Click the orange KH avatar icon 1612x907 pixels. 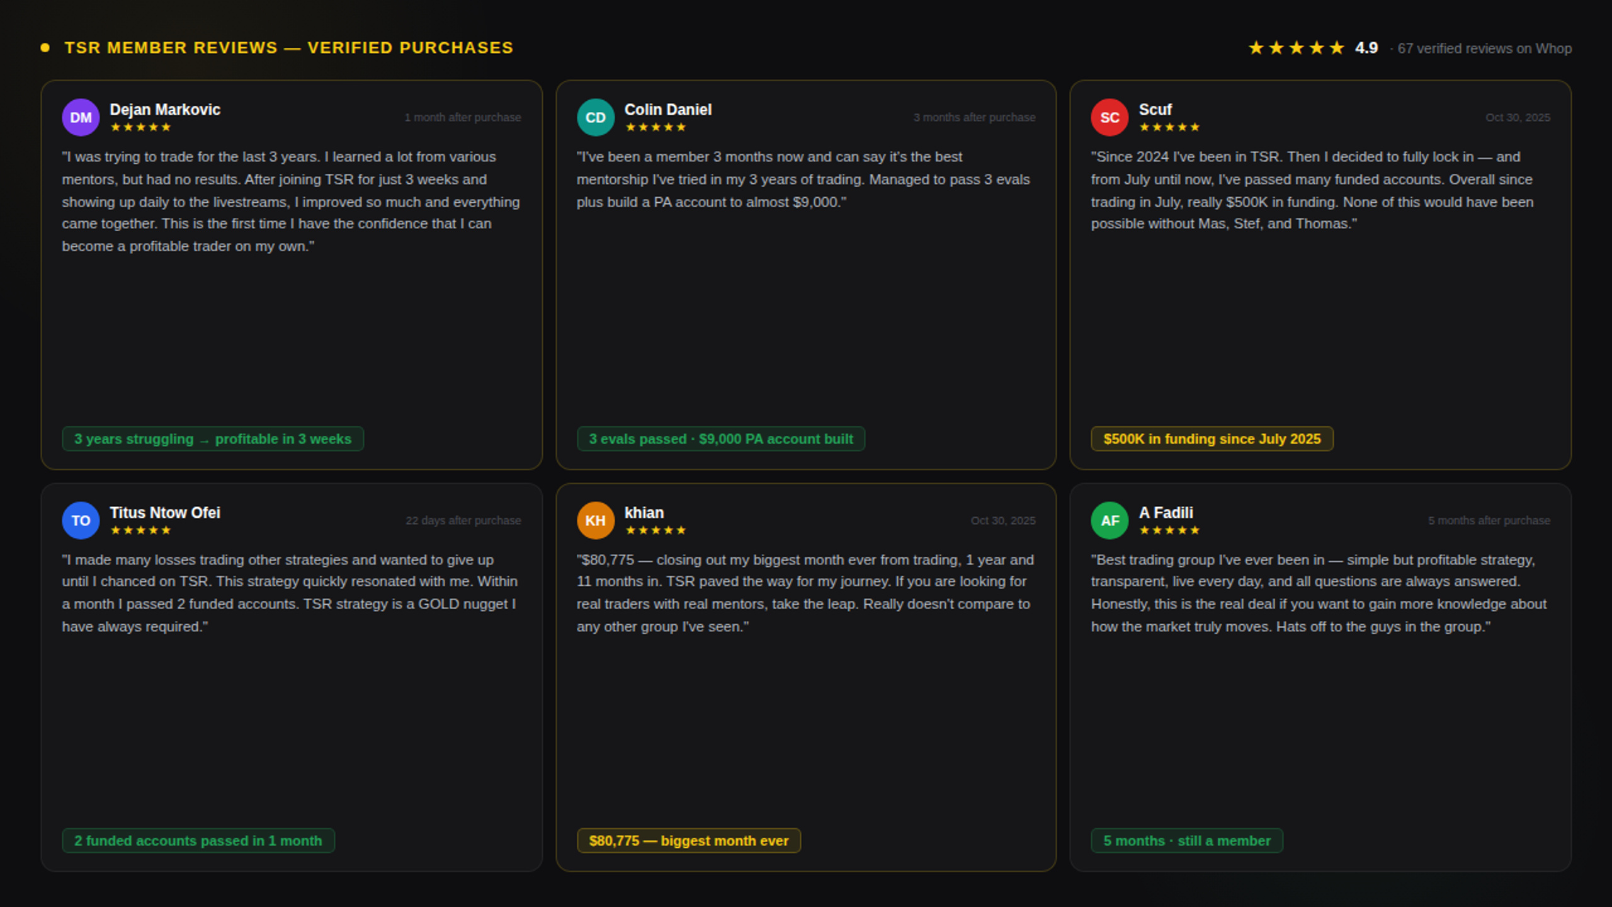(595, 520)
